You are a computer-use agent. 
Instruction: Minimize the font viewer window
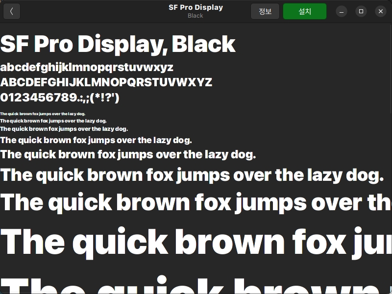pos(342,11)
